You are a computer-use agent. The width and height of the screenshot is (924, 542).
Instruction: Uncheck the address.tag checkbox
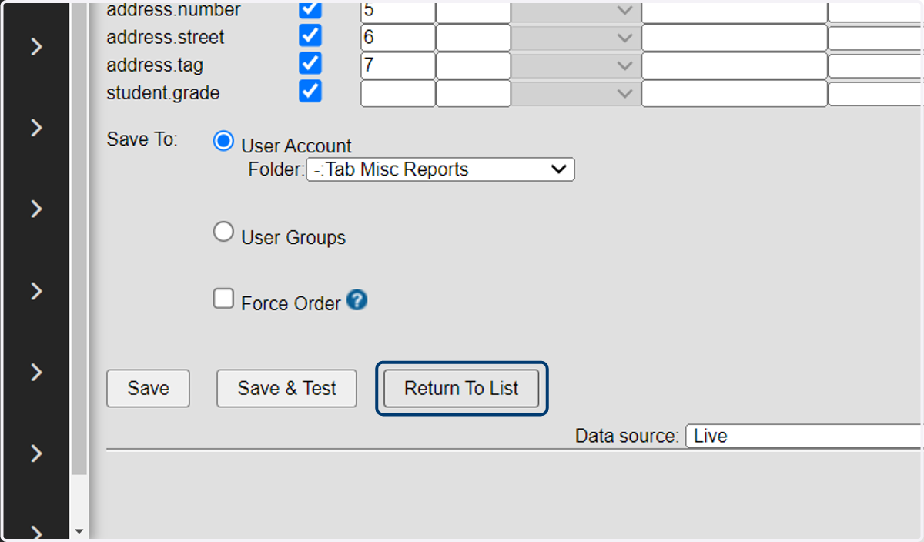click(x=310, y=64)
